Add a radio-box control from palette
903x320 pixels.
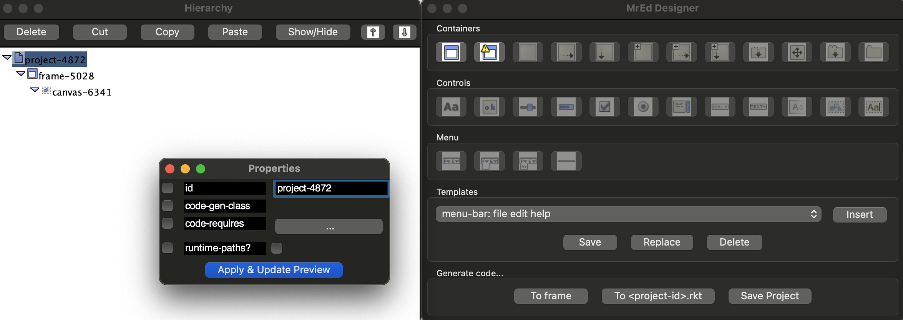[x=643, y=107]
